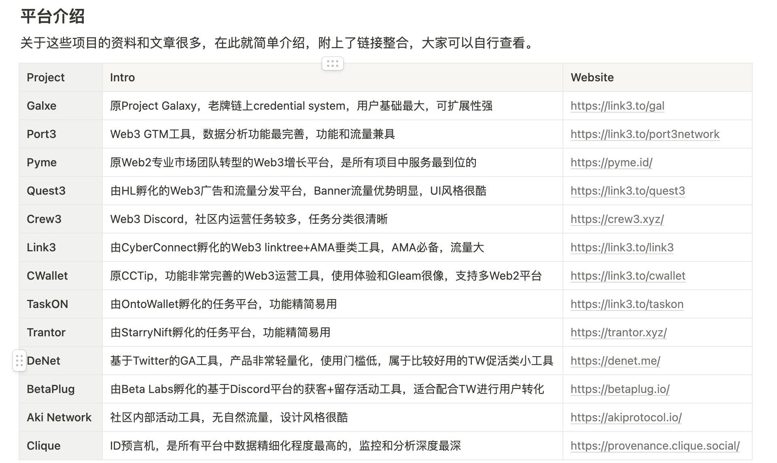Click the Clique project cell
Screen dimensions: 777x463
point(61,446)
